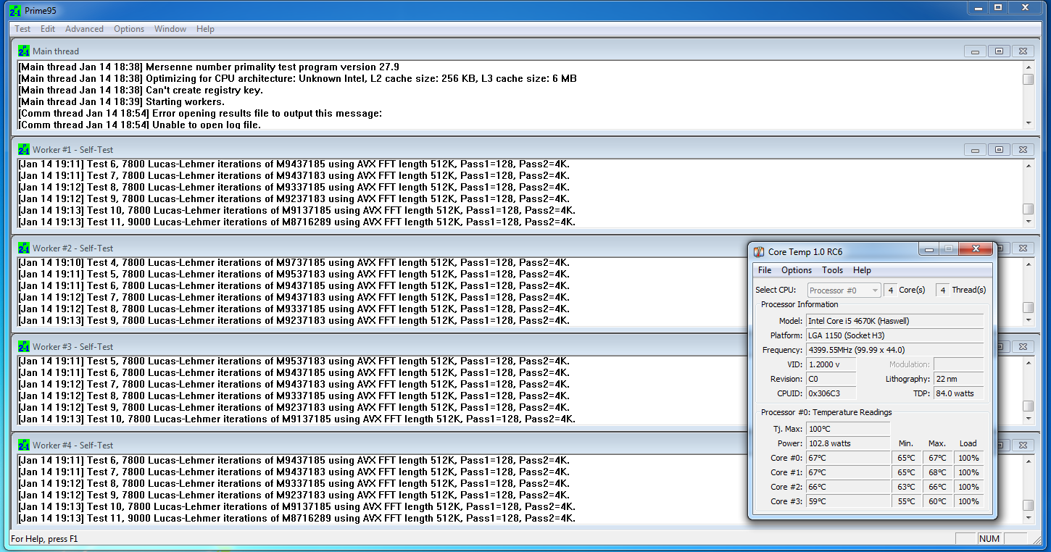1051x552 pixels.
Task: Click the Prime95 title bar icon
Action: (x=15, y=10)
